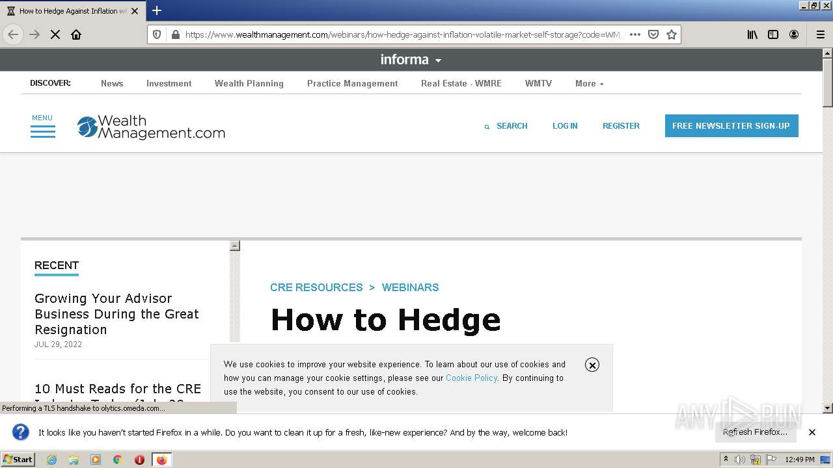
Task: Click the Save to Pocket icon
Action: 653,34
